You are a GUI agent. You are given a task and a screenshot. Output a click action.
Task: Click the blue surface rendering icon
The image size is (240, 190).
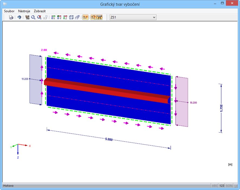[x=19, y=17]
